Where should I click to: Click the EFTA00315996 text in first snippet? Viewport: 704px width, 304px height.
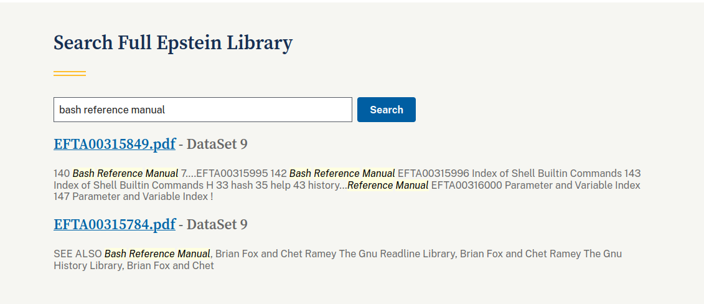click(x=434, y=174)
